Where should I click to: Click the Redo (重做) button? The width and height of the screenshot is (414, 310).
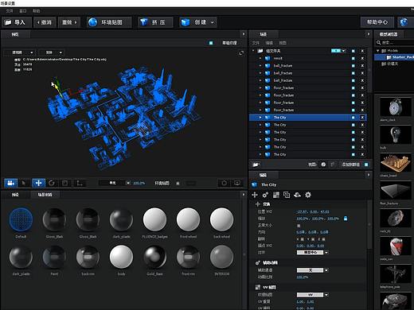tap(69, 22)
